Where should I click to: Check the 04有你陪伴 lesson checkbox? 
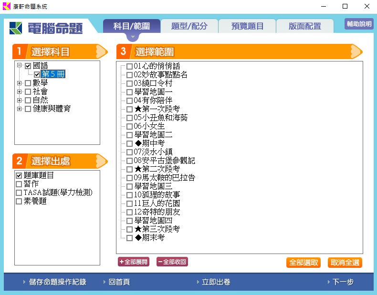pyautogui.click(x=129, y=101)
